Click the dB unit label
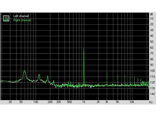This screenshot has height=117, width=156. [151, 14]
